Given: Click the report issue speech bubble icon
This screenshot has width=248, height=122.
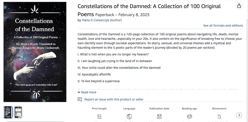Looking at the screenshot, I should [80, 99].
